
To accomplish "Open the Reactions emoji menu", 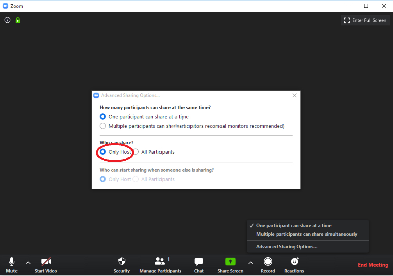I will [294, 265].
